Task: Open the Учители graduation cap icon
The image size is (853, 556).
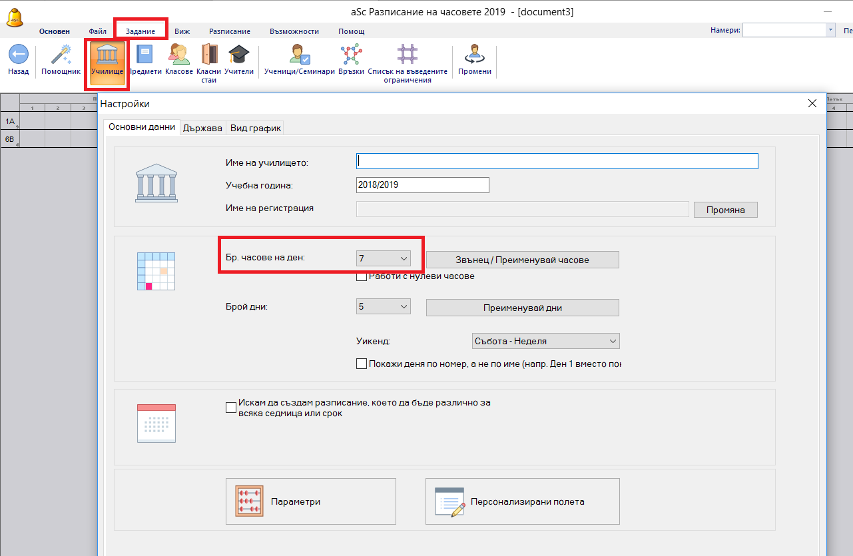Action: click(238, 55)
